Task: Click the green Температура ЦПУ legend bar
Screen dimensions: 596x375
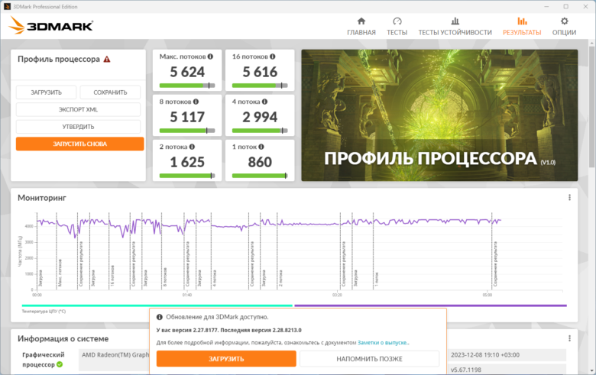Action: [157, 305]
